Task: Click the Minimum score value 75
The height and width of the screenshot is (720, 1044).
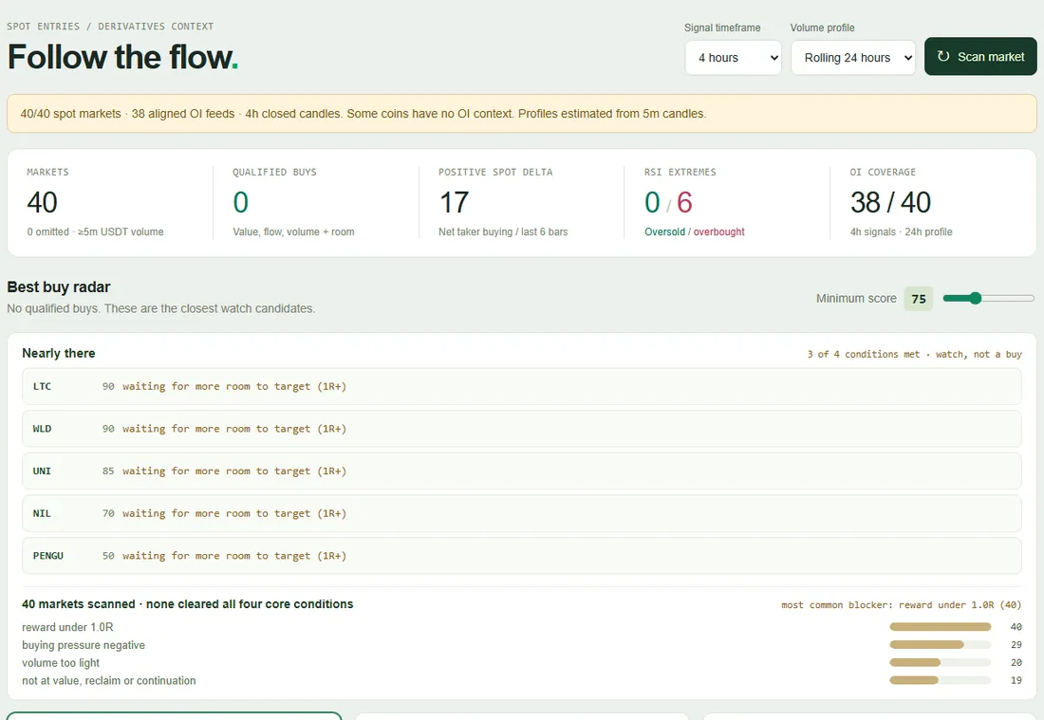Action: pos(918,299)
